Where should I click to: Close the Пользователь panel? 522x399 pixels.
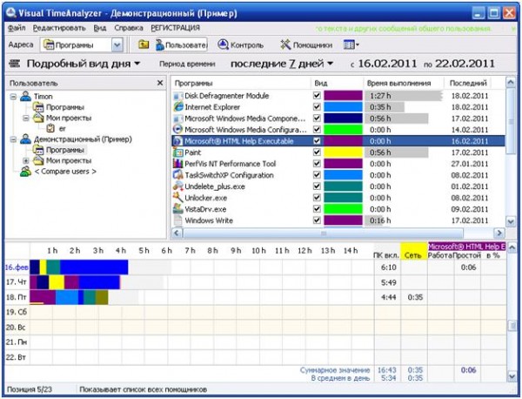160,83
